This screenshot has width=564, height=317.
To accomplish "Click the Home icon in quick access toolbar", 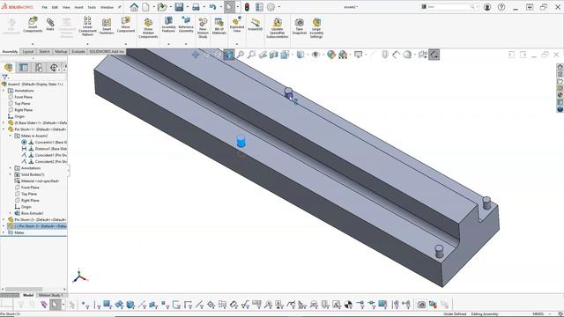I will tap(134, 7).
